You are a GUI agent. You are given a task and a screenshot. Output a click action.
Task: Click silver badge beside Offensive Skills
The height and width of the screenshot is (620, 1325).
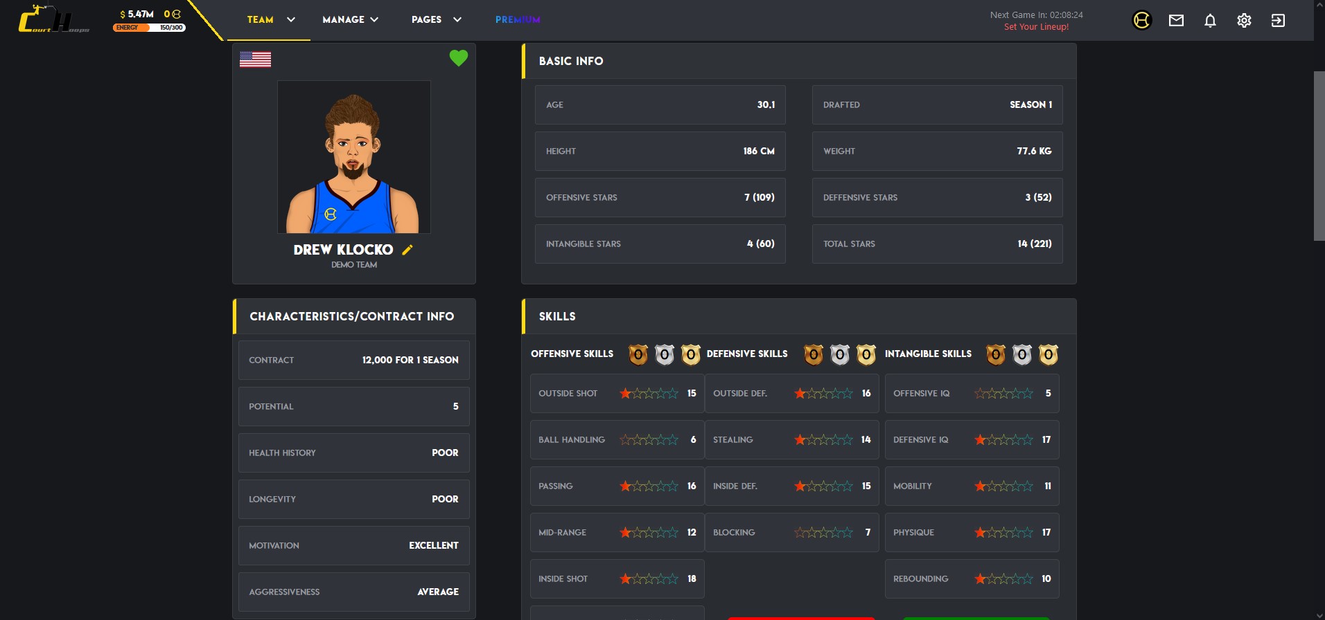[x=665, y=354]
